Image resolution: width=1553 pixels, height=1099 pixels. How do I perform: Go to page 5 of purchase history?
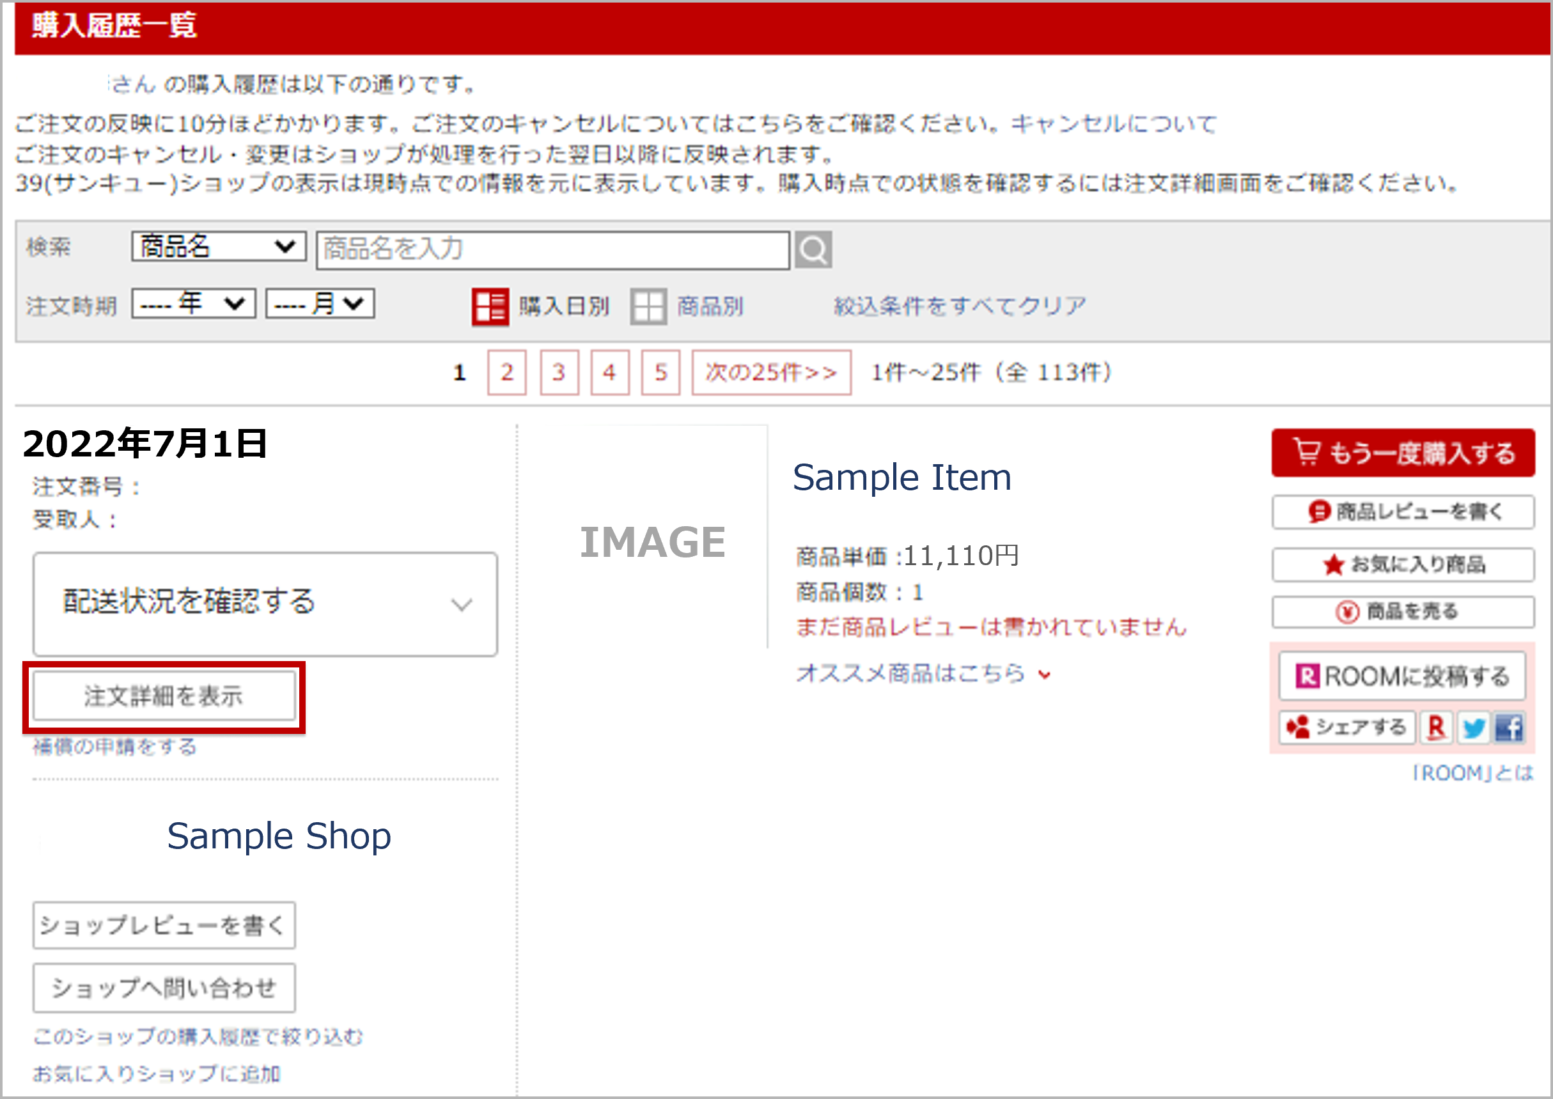coord(660,372)
